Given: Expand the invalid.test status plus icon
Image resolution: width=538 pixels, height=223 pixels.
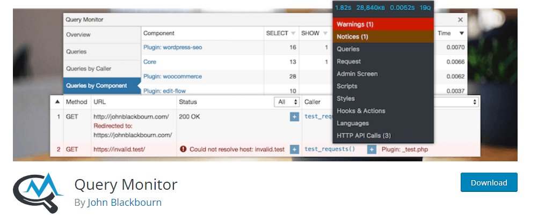Looking at the screenshot, I should tap(294, 150).
